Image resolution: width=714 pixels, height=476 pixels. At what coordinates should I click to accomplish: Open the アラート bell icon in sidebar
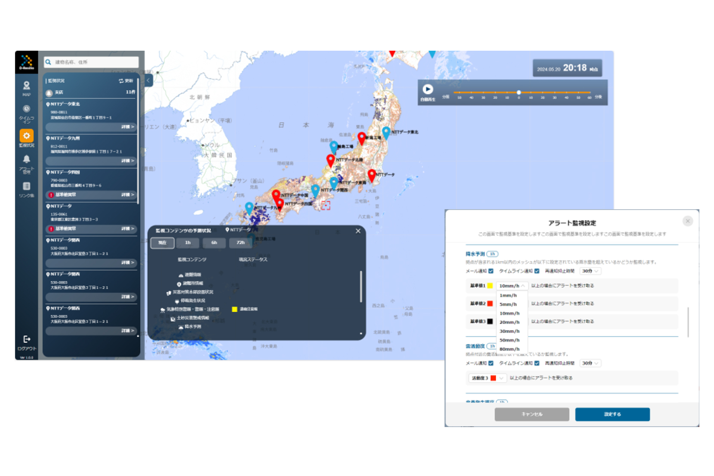click(26, 160)
